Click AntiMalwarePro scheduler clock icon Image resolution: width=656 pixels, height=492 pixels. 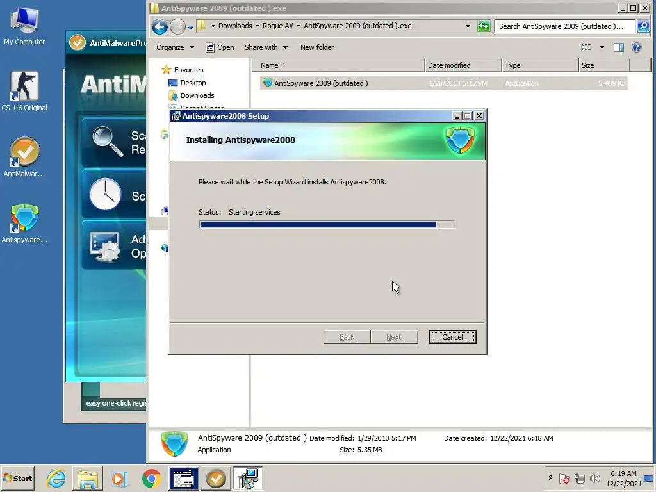106,194
